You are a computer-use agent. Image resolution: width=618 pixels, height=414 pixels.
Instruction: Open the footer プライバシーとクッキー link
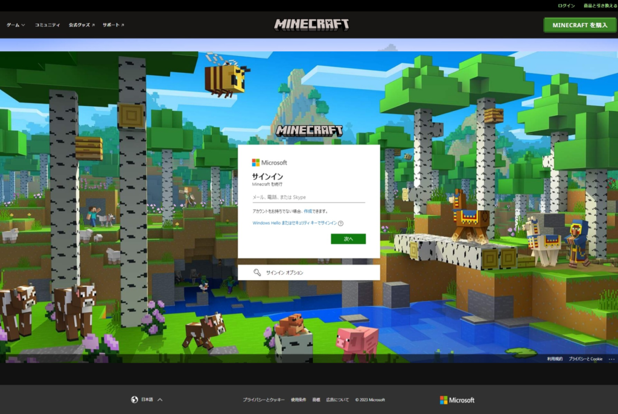tap(264, 400)
